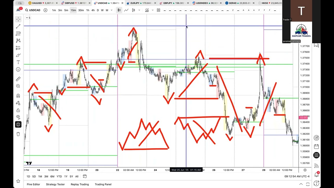Switch to the 1h timeframe
This screenshot has height=188, width=334.
point(88,10)
